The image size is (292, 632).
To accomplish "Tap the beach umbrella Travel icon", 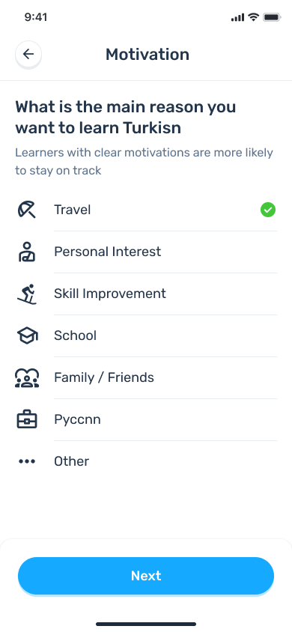I will pos(27,210).
